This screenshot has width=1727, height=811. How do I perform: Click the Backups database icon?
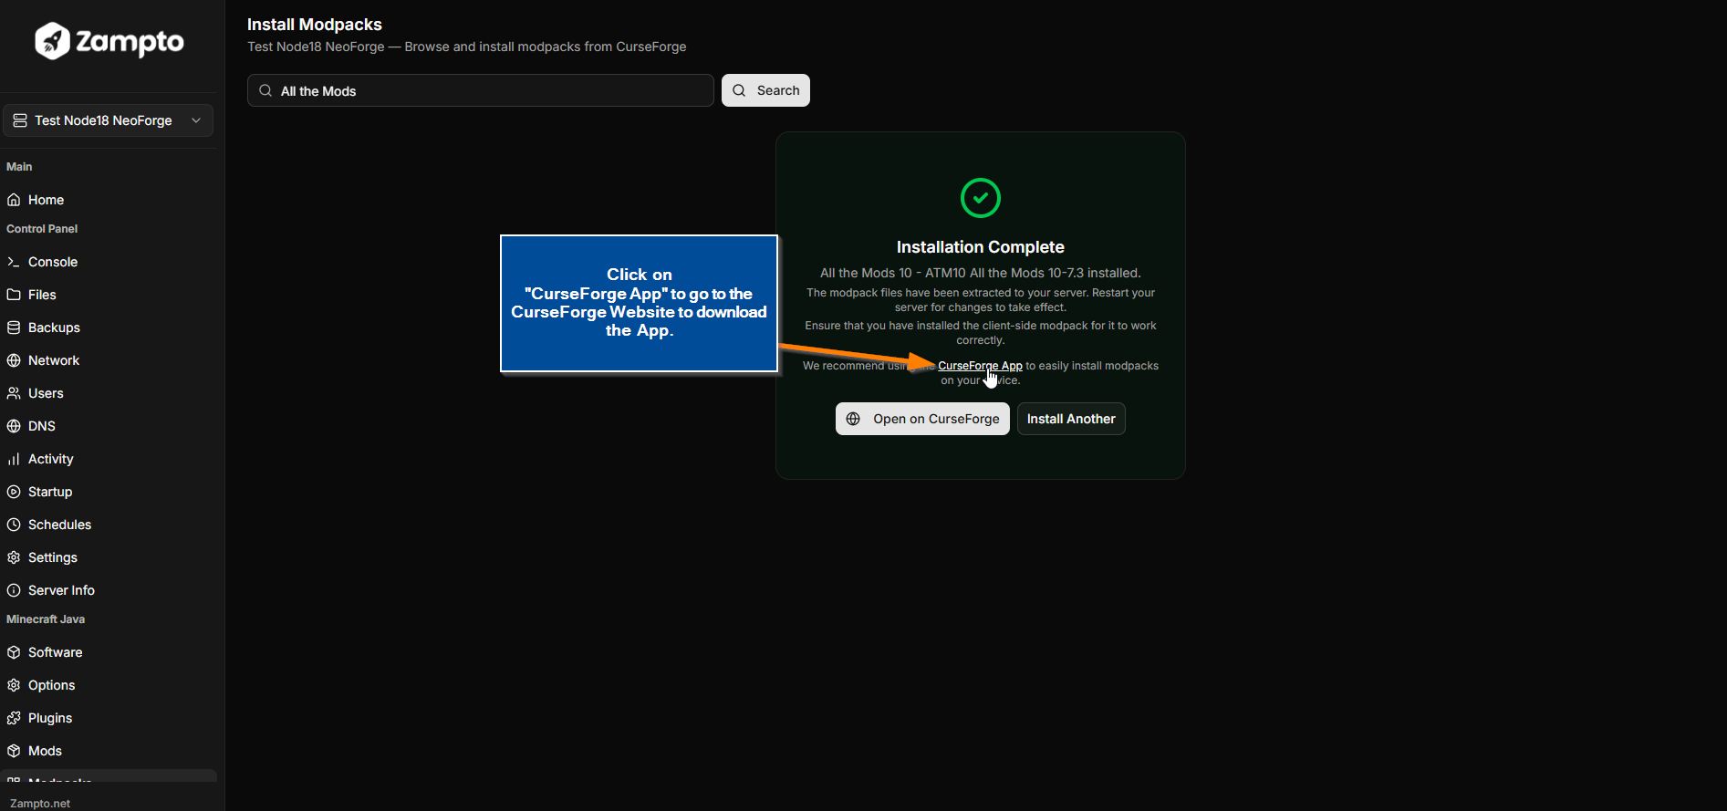click(14, 328)
